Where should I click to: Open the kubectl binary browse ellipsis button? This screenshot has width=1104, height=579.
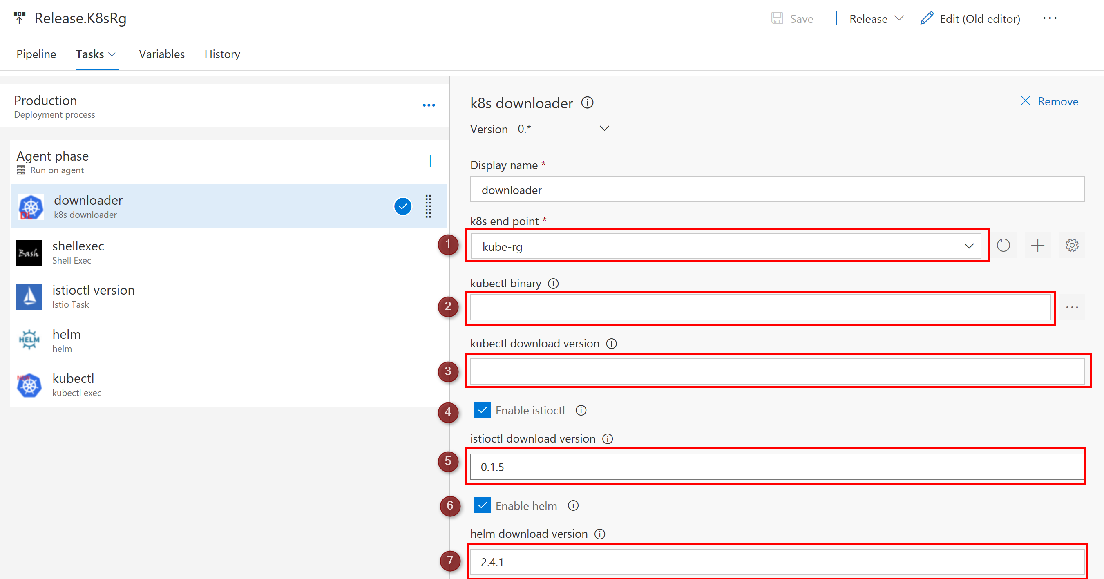[1071, 307]
